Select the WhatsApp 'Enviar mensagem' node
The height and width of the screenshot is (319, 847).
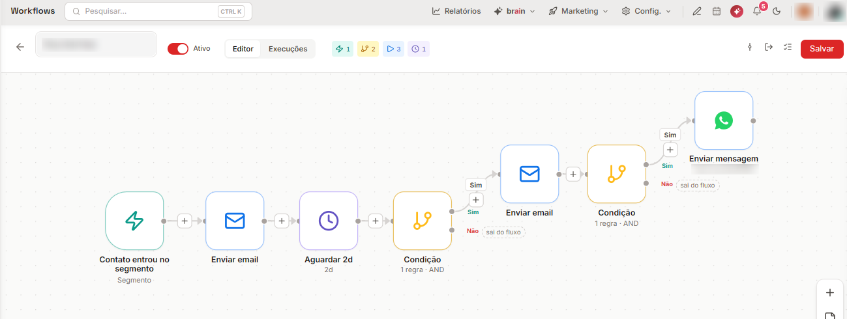[724, 120]
